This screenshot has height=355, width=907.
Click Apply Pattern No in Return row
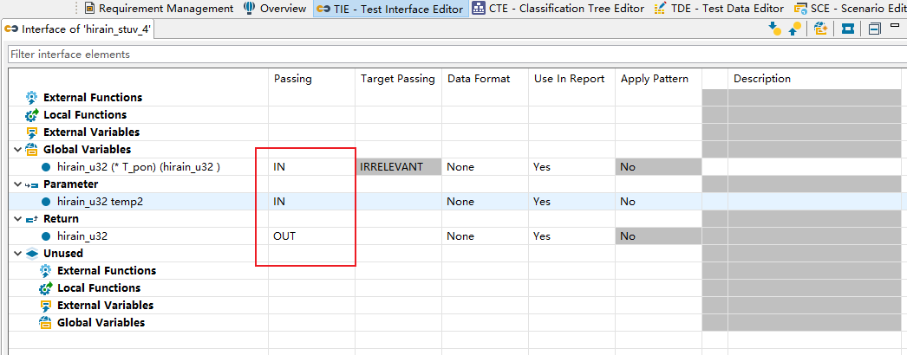tap(657, 236)
